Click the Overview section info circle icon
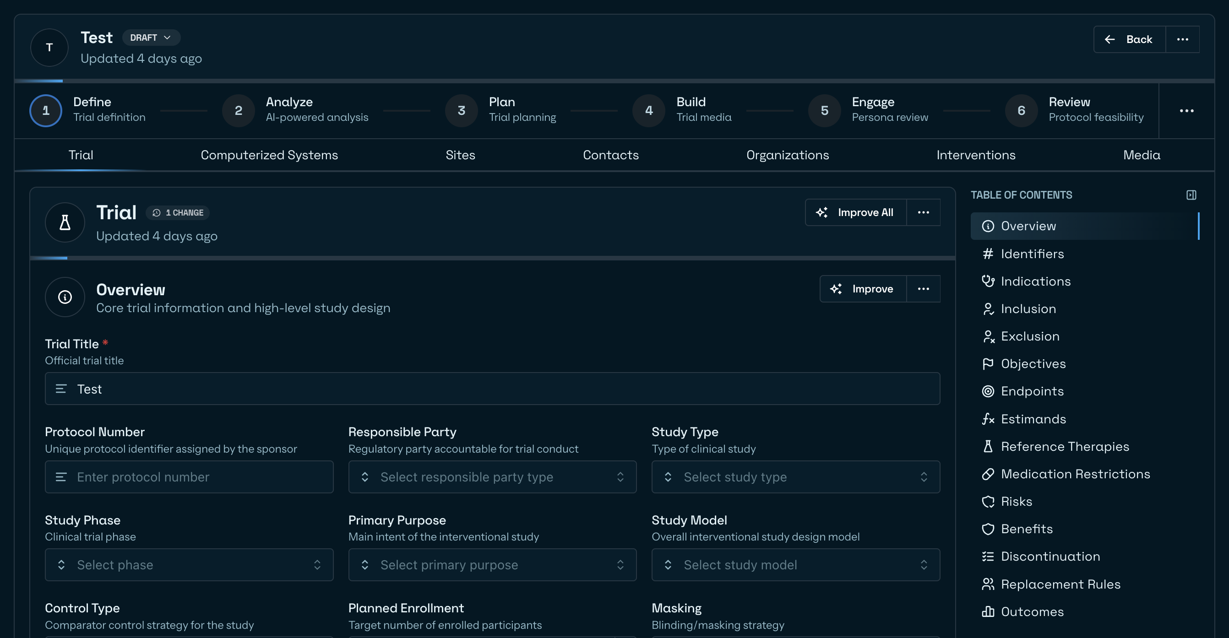 pos(65,297)
